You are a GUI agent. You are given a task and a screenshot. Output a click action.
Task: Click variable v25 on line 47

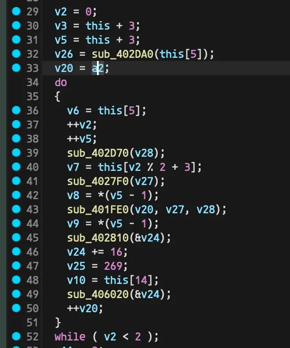tap(76, 266)
